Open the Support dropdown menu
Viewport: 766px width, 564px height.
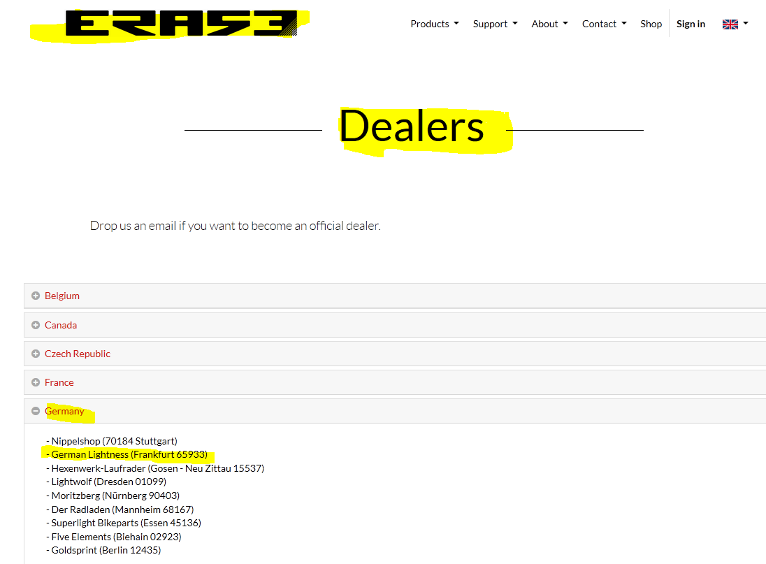pyautogui.click(x=495, y=24)
